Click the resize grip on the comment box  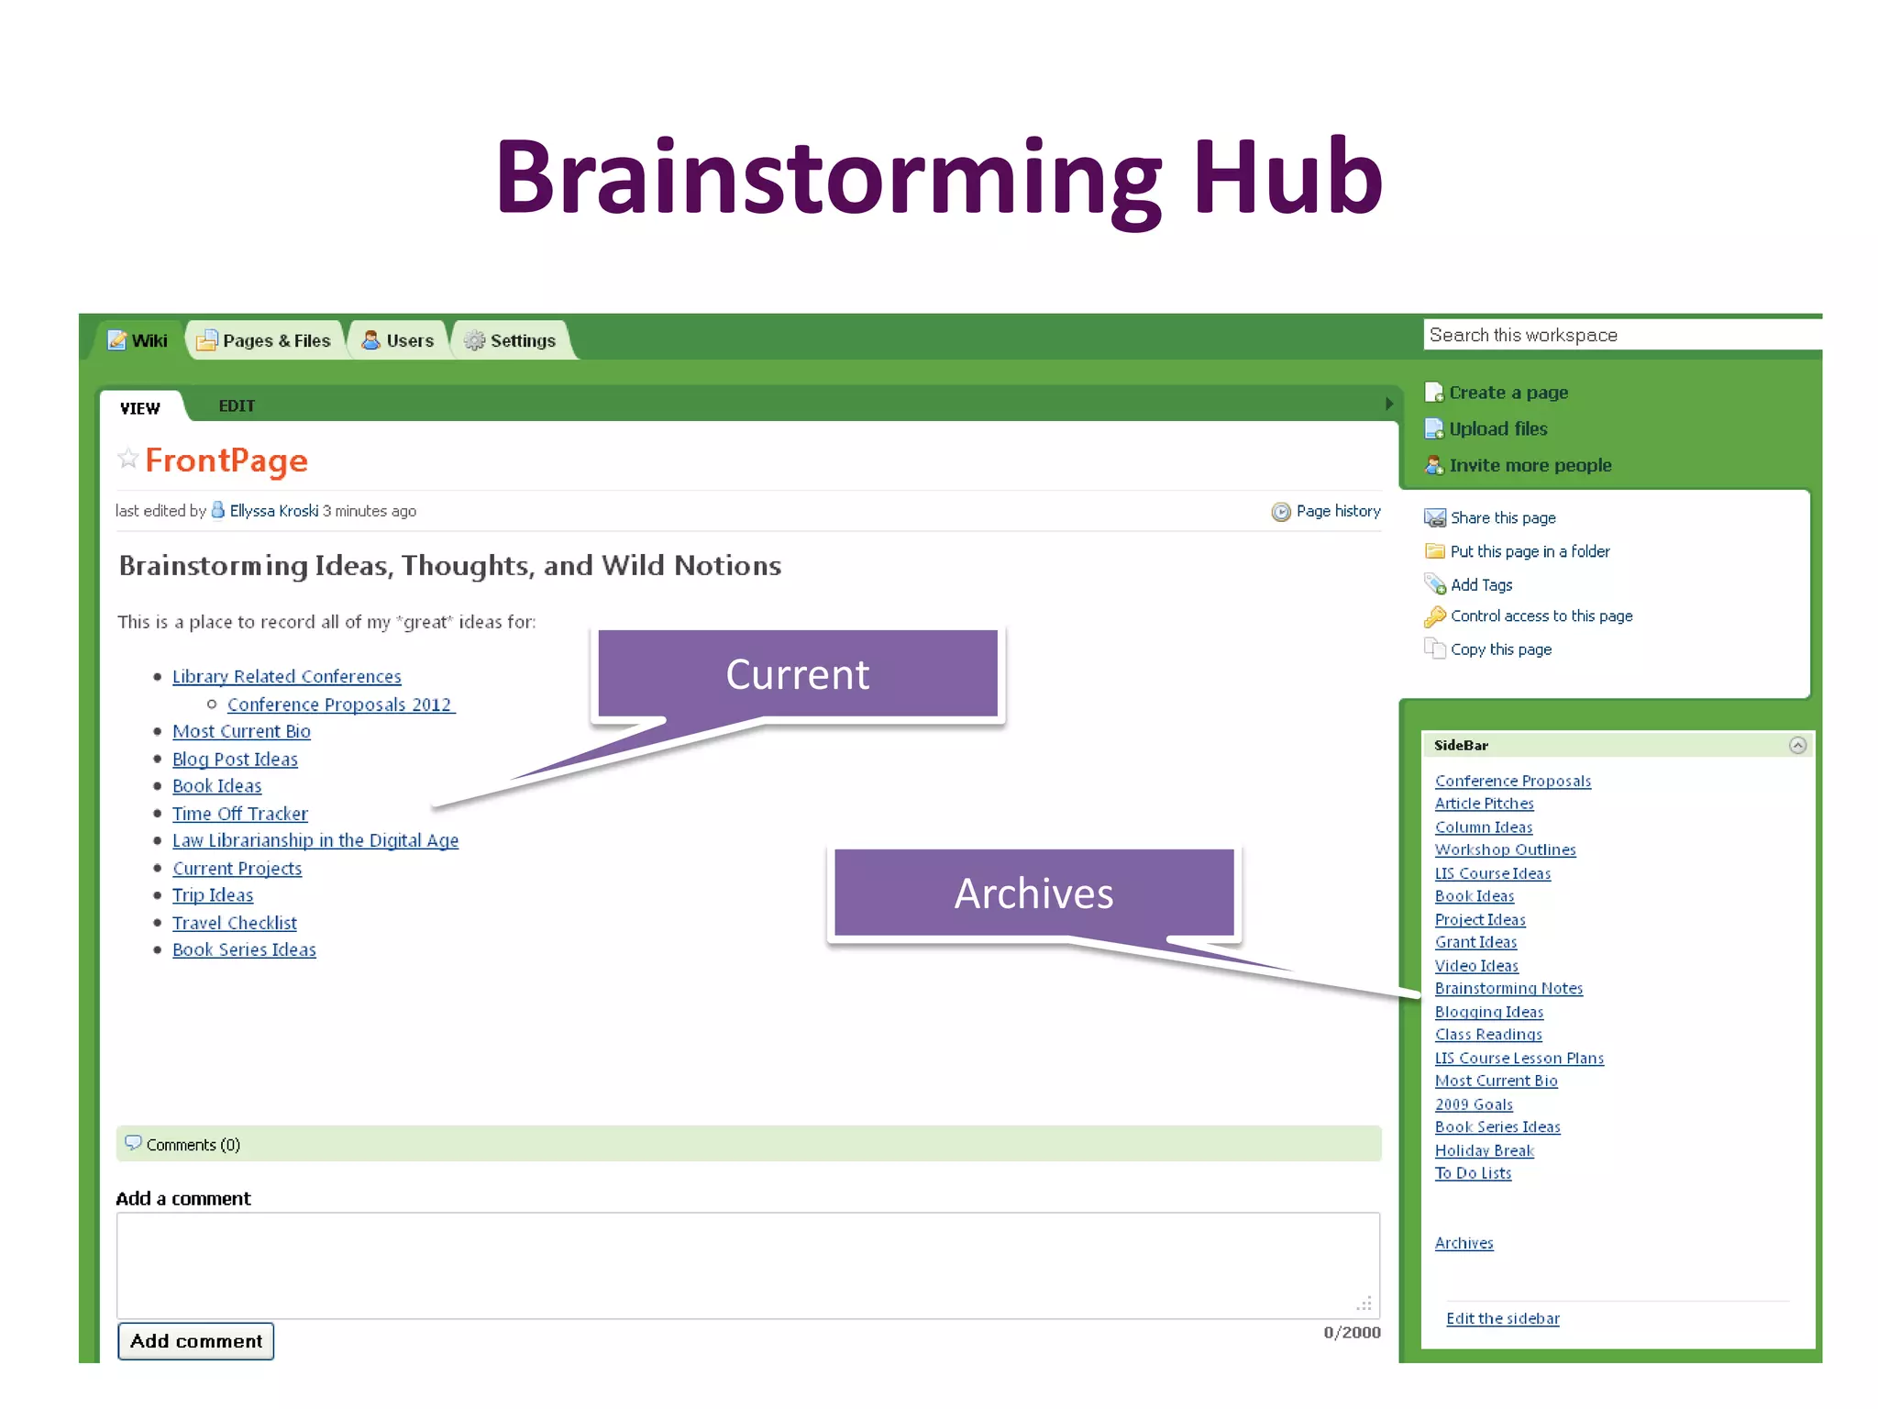tap(1364, 1304)
